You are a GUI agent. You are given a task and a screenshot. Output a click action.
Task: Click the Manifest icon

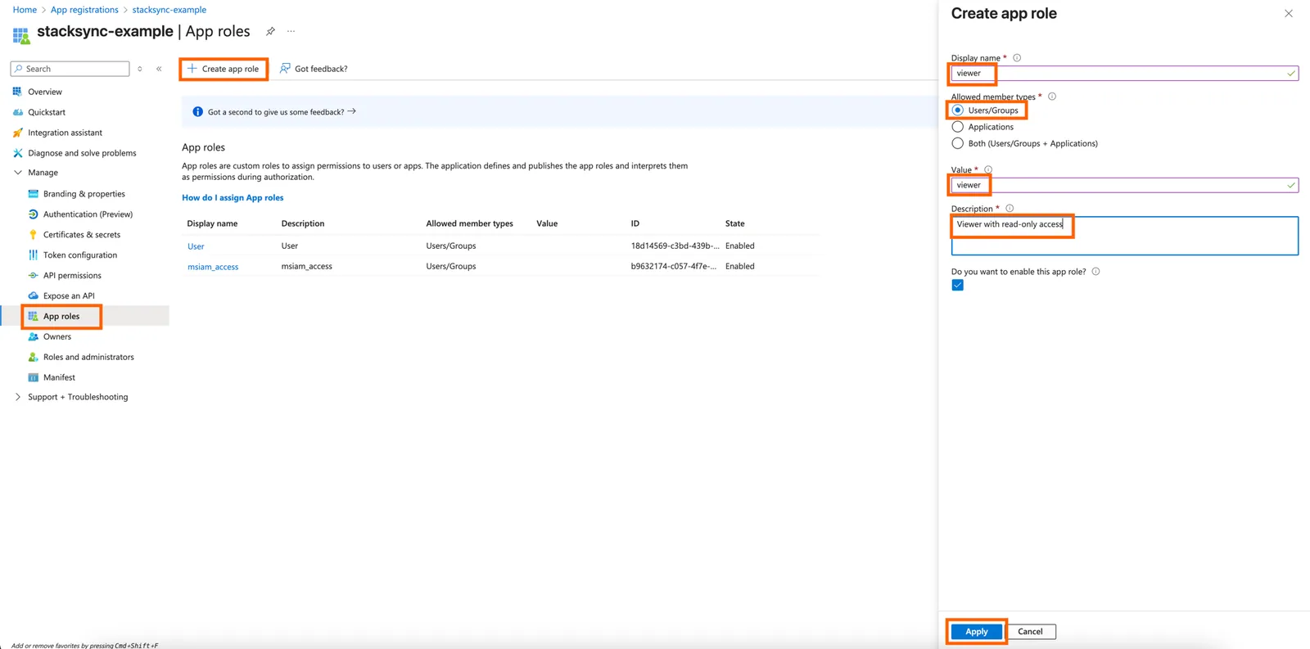34,377
